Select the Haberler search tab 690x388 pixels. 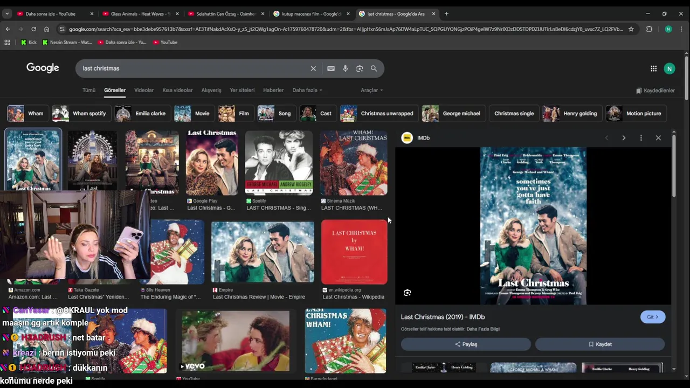[273, 90]
